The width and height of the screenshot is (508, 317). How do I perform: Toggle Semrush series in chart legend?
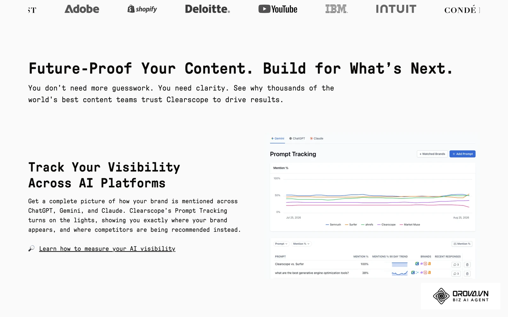pyautogui.click(x=333, y=224)
